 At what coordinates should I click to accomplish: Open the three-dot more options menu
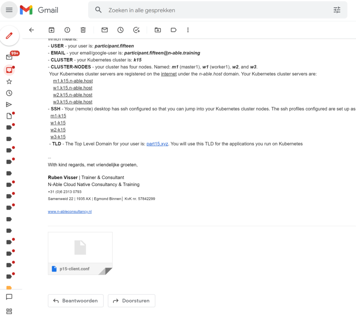click(188, 30)
